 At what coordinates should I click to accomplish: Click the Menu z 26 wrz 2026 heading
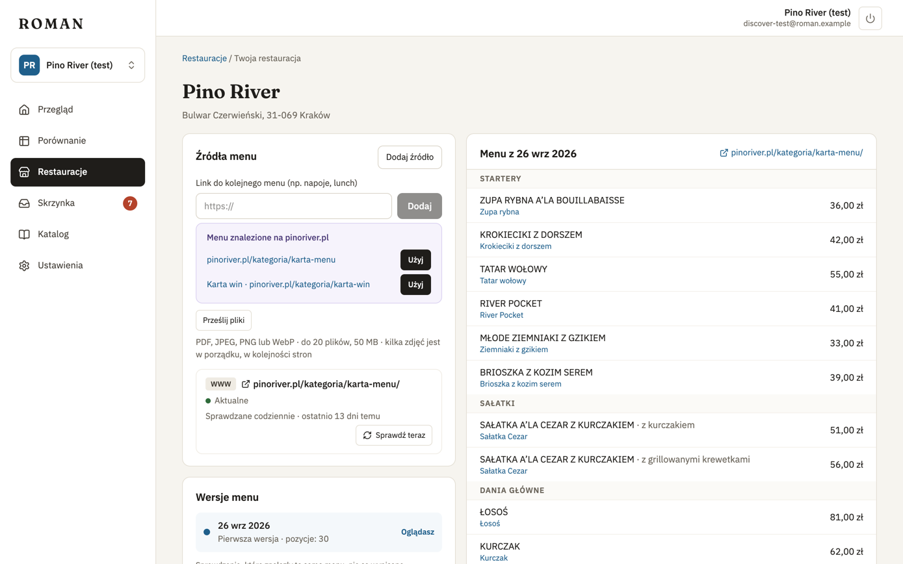click(x=528, y=154)
